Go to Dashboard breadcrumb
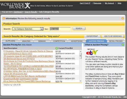The height and width of the screenshot is (99, 127). tap(18, 12)
